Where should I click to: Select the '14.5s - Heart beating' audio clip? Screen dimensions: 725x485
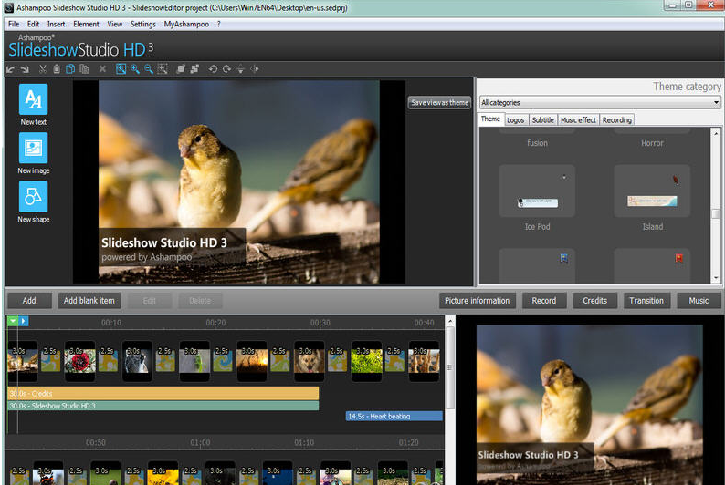click(x=394, y=417)
